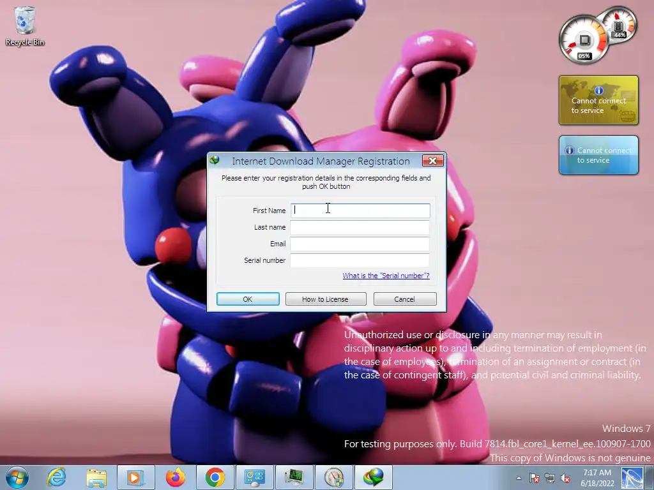Open the Control Panel taskbar icon
This screenshot has height=490, width=654.
(254, 477)
